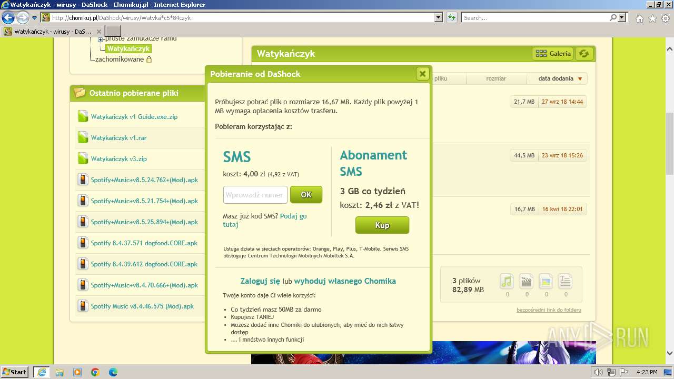Open the browser Tools gear icon
The image size is (674, 379).
[666, 18]
